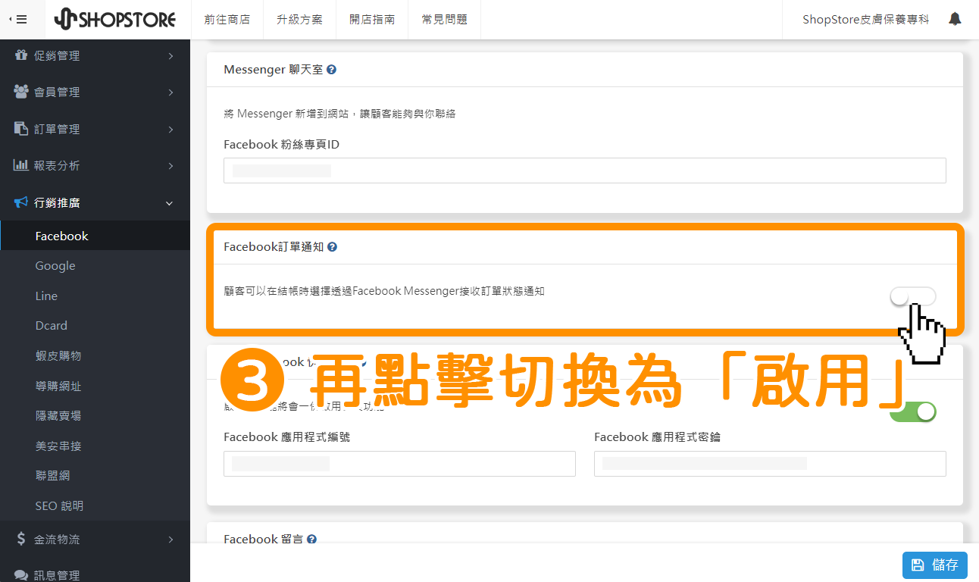Image resolution: width=979 pixels, height=582 pixels.
Task: Expand 金流物流 menu chevron
Action: coord(170,540)
